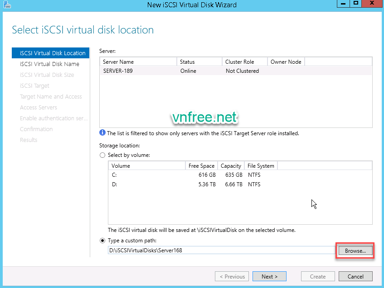The image size is (384, 288).
Task: Sort by Cluster Role column header
Action: click(x=245, y=61)
